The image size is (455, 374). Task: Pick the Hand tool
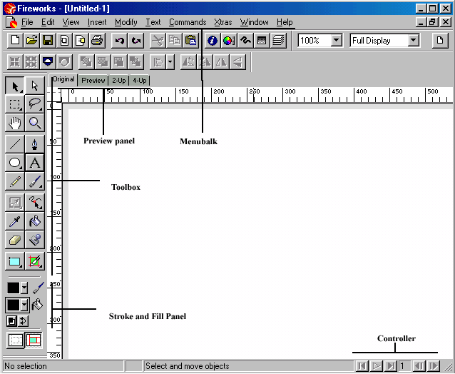(x=15, y=123)
